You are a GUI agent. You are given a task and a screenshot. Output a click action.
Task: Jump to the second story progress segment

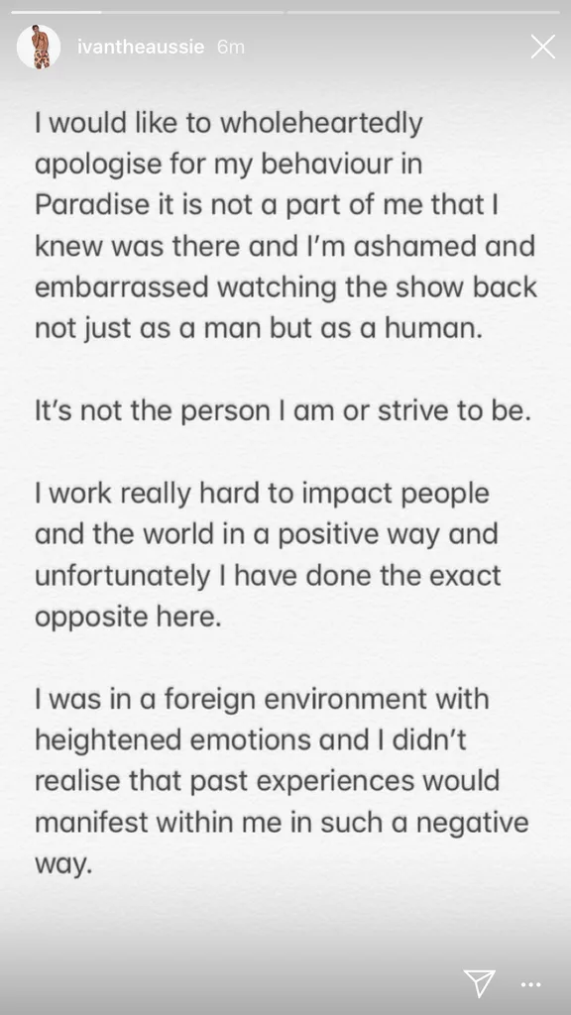423,12
